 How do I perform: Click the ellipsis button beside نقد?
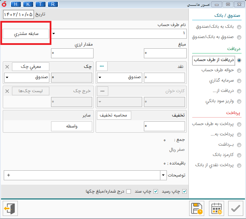pyautogui.click(x=102, y=67)
